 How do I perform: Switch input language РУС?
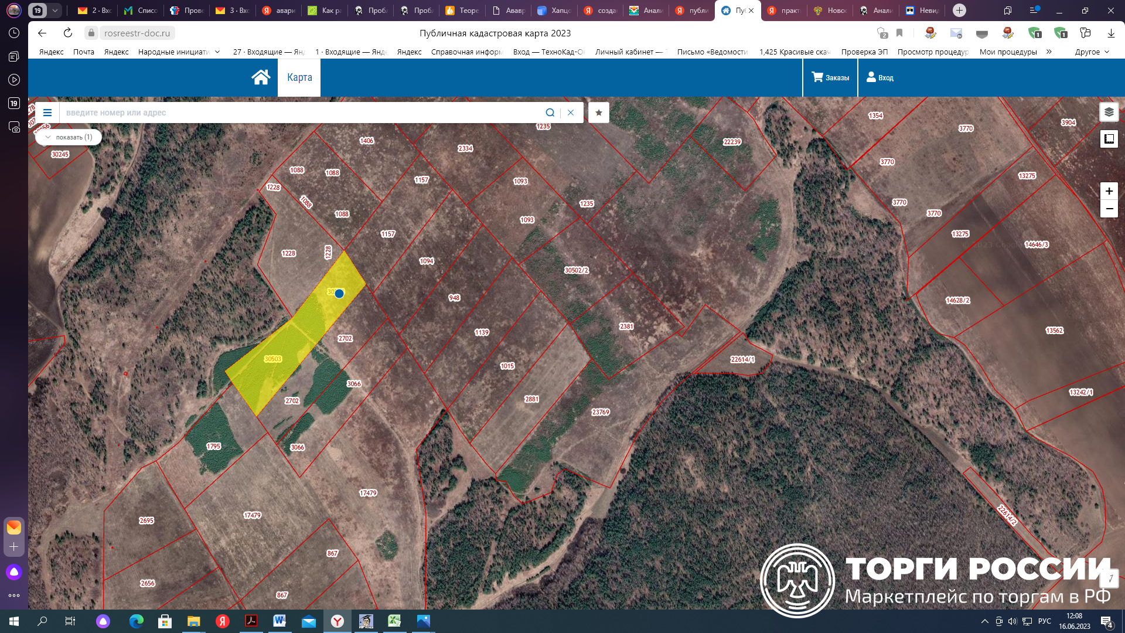tap(1044, 621)
